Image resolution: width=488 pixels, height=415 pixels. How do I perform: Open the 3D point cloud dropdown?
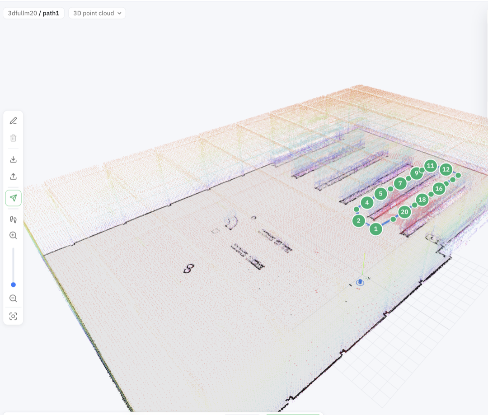coord(97,13)
